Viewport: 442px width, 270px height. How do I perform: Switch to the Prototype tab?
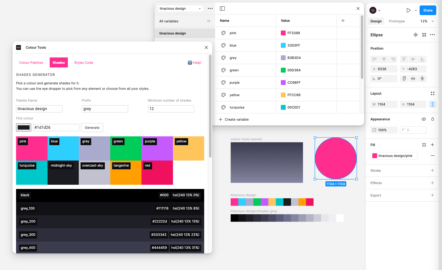click(x=397, y=21)
